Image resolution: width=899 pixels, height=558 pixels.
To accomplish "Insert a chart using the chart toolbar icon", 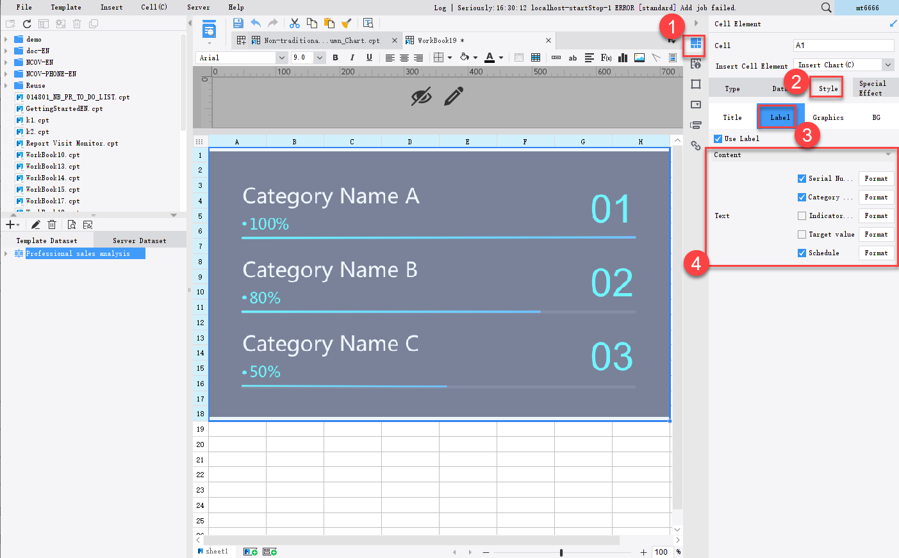I will pos(622,57).
